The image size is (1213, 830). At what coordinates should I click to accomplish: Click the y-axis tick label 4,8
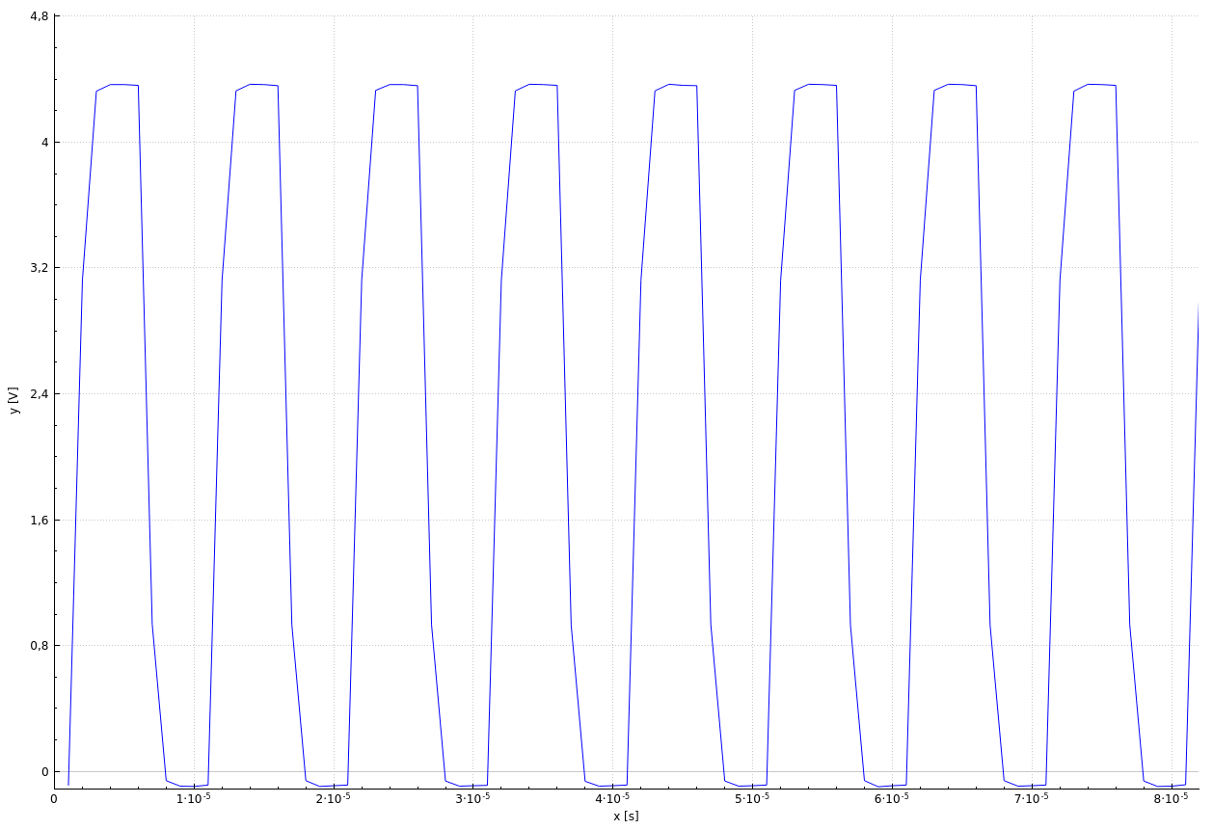pos(39,16)
